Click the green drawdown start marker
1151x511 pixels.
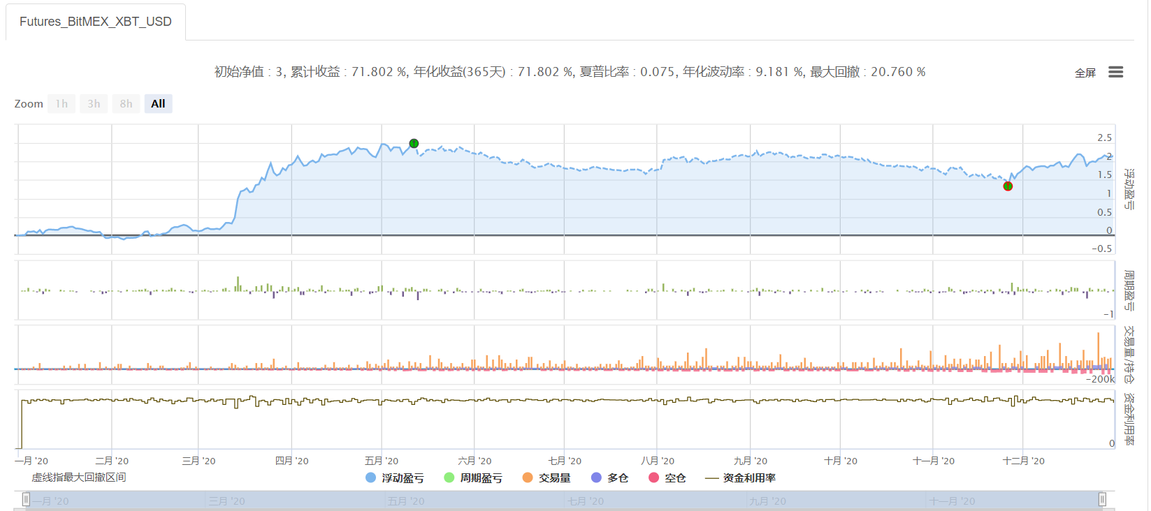[x=414, y=144]
